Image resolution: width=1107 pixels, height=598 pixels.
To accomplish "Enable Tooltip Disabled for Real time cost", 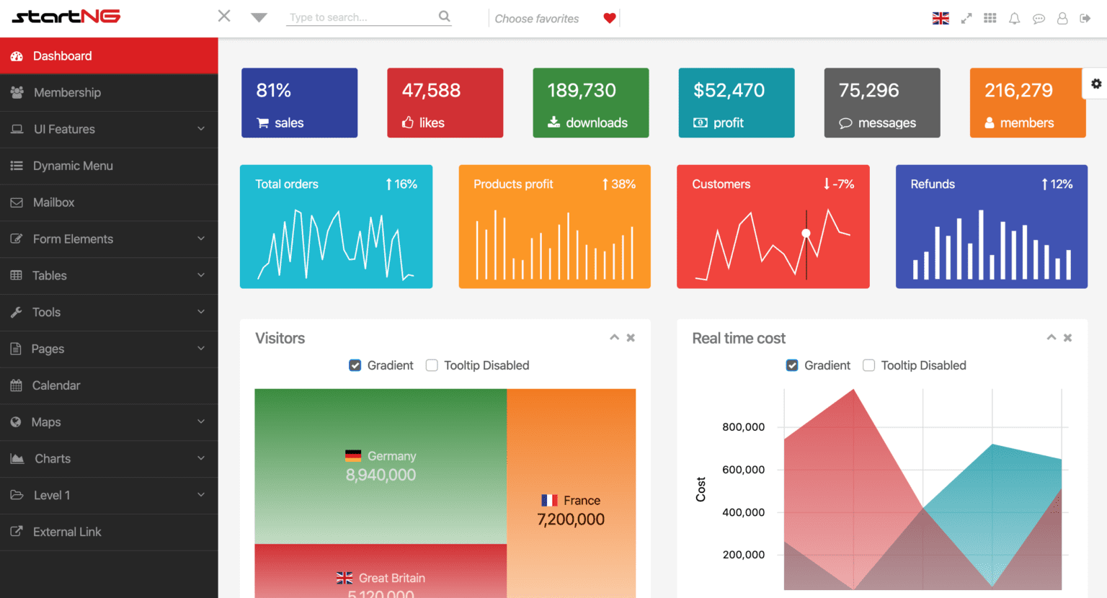I will click(x=868, y=365).
